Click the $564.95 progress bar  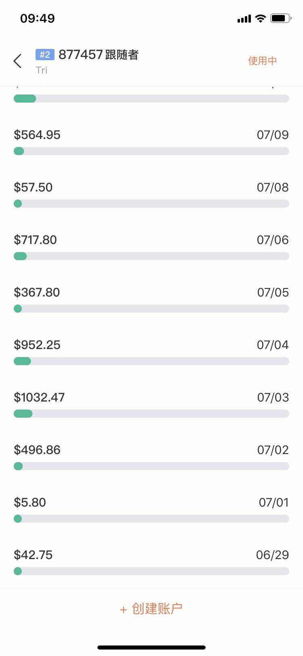coord(151,151)
